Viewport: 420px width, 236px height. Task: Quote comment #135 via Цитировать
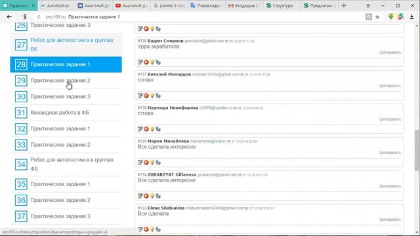click(390, 153)
